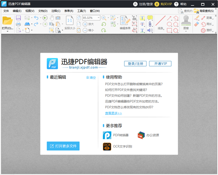Expand the dropdown arrow next to zoom magnifier
The height and width of the screenshot is (175, 218).
[x=108, y=18]
